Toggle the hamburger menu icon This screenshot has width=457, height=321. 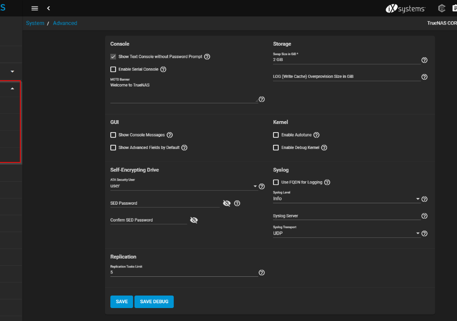(35, 8)
